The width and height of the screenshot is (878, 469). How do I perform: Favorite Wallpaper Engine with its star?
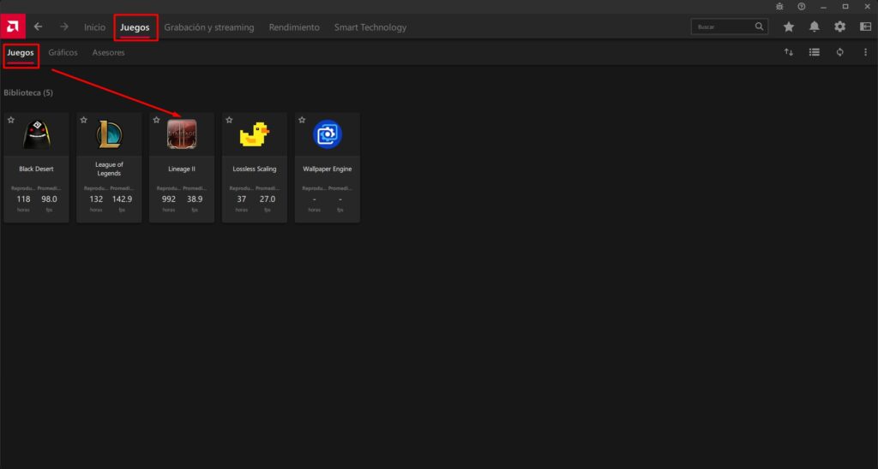pos(303,120)
